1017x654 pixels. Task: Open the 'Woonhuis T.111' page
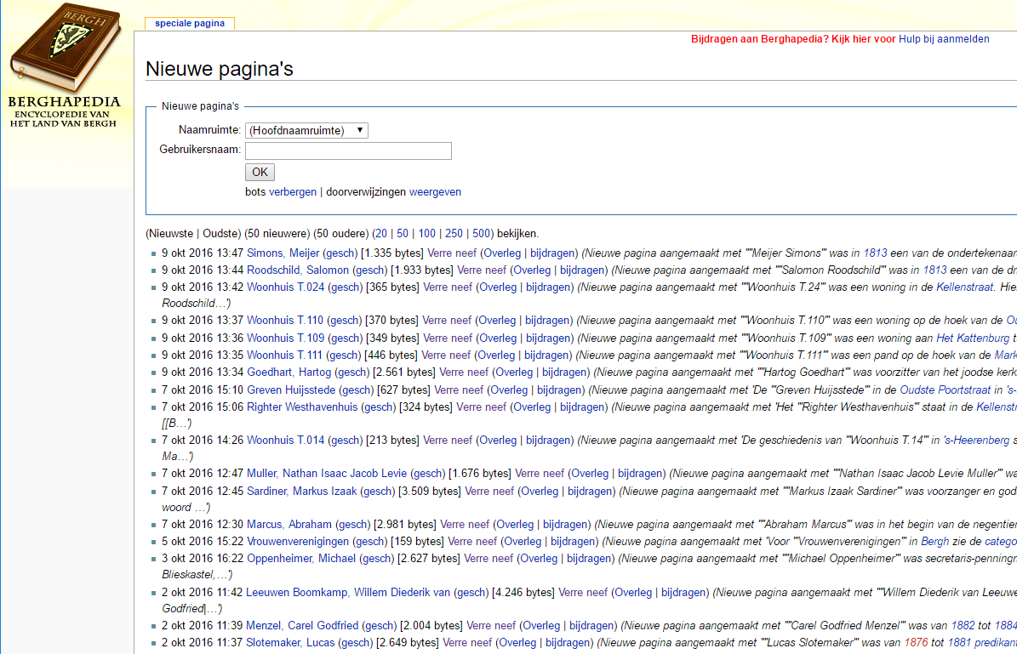(284, 355)
